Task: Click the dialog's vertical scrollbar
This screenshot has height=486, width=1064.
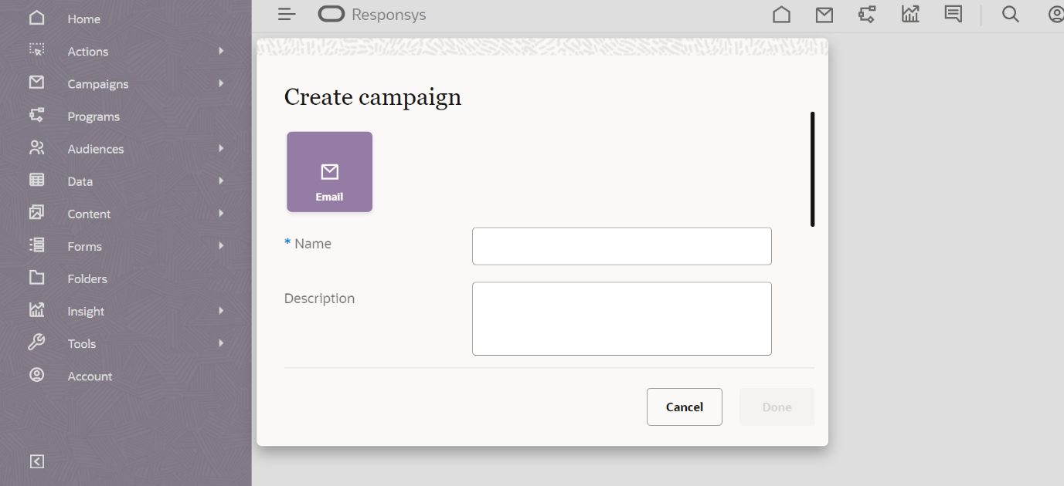Action: [x=812, y=170]
